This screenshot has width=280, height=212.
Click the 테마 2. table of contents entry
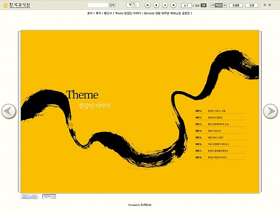[x=220, y=118]
